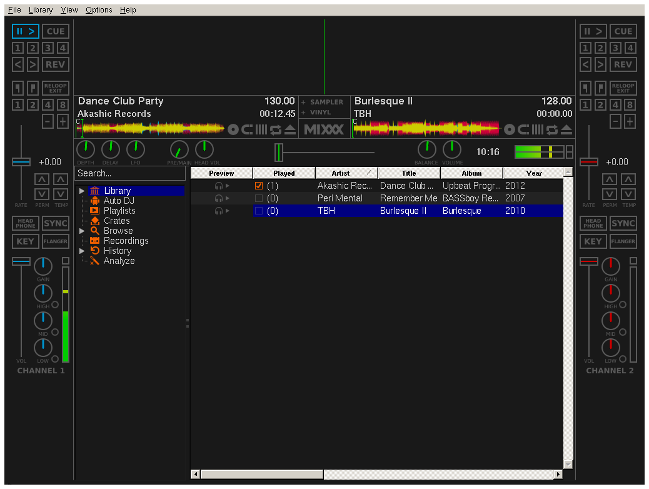Viewport: 649px width, 489px height.
Task: Click SYNC on channel 1
Action: point(56,223)
